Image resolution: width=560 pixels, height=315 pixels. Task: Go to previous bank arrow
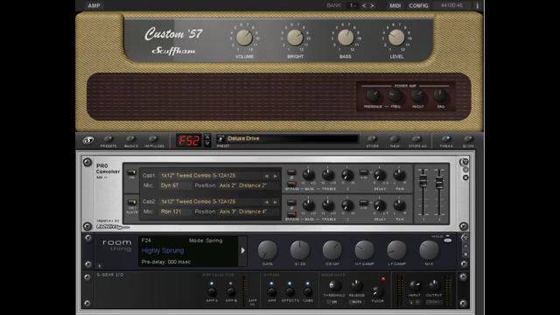[x=364, y=6]
